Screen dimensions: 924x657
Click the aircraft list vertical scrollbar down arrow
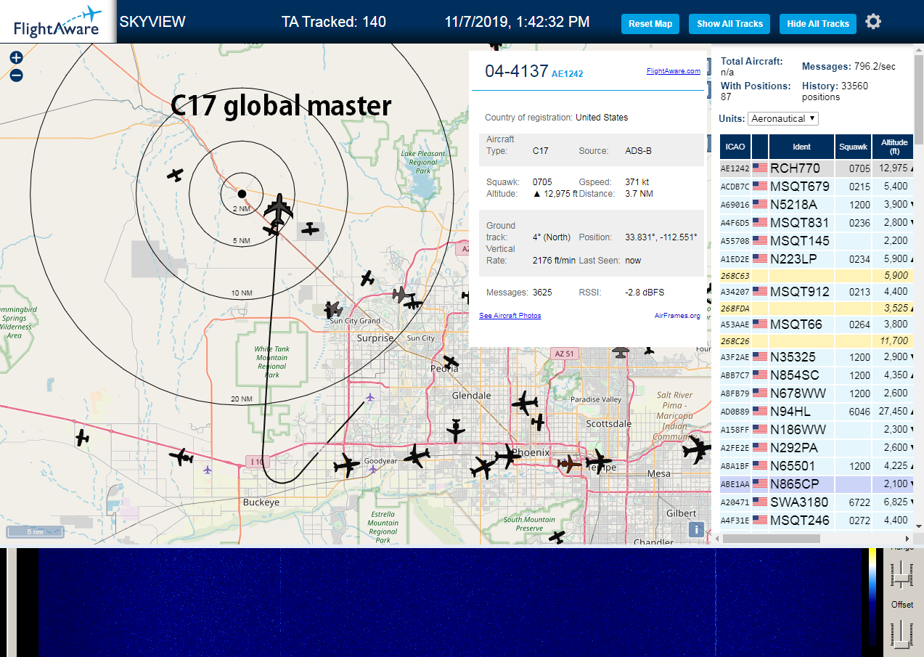click(919, 526)
